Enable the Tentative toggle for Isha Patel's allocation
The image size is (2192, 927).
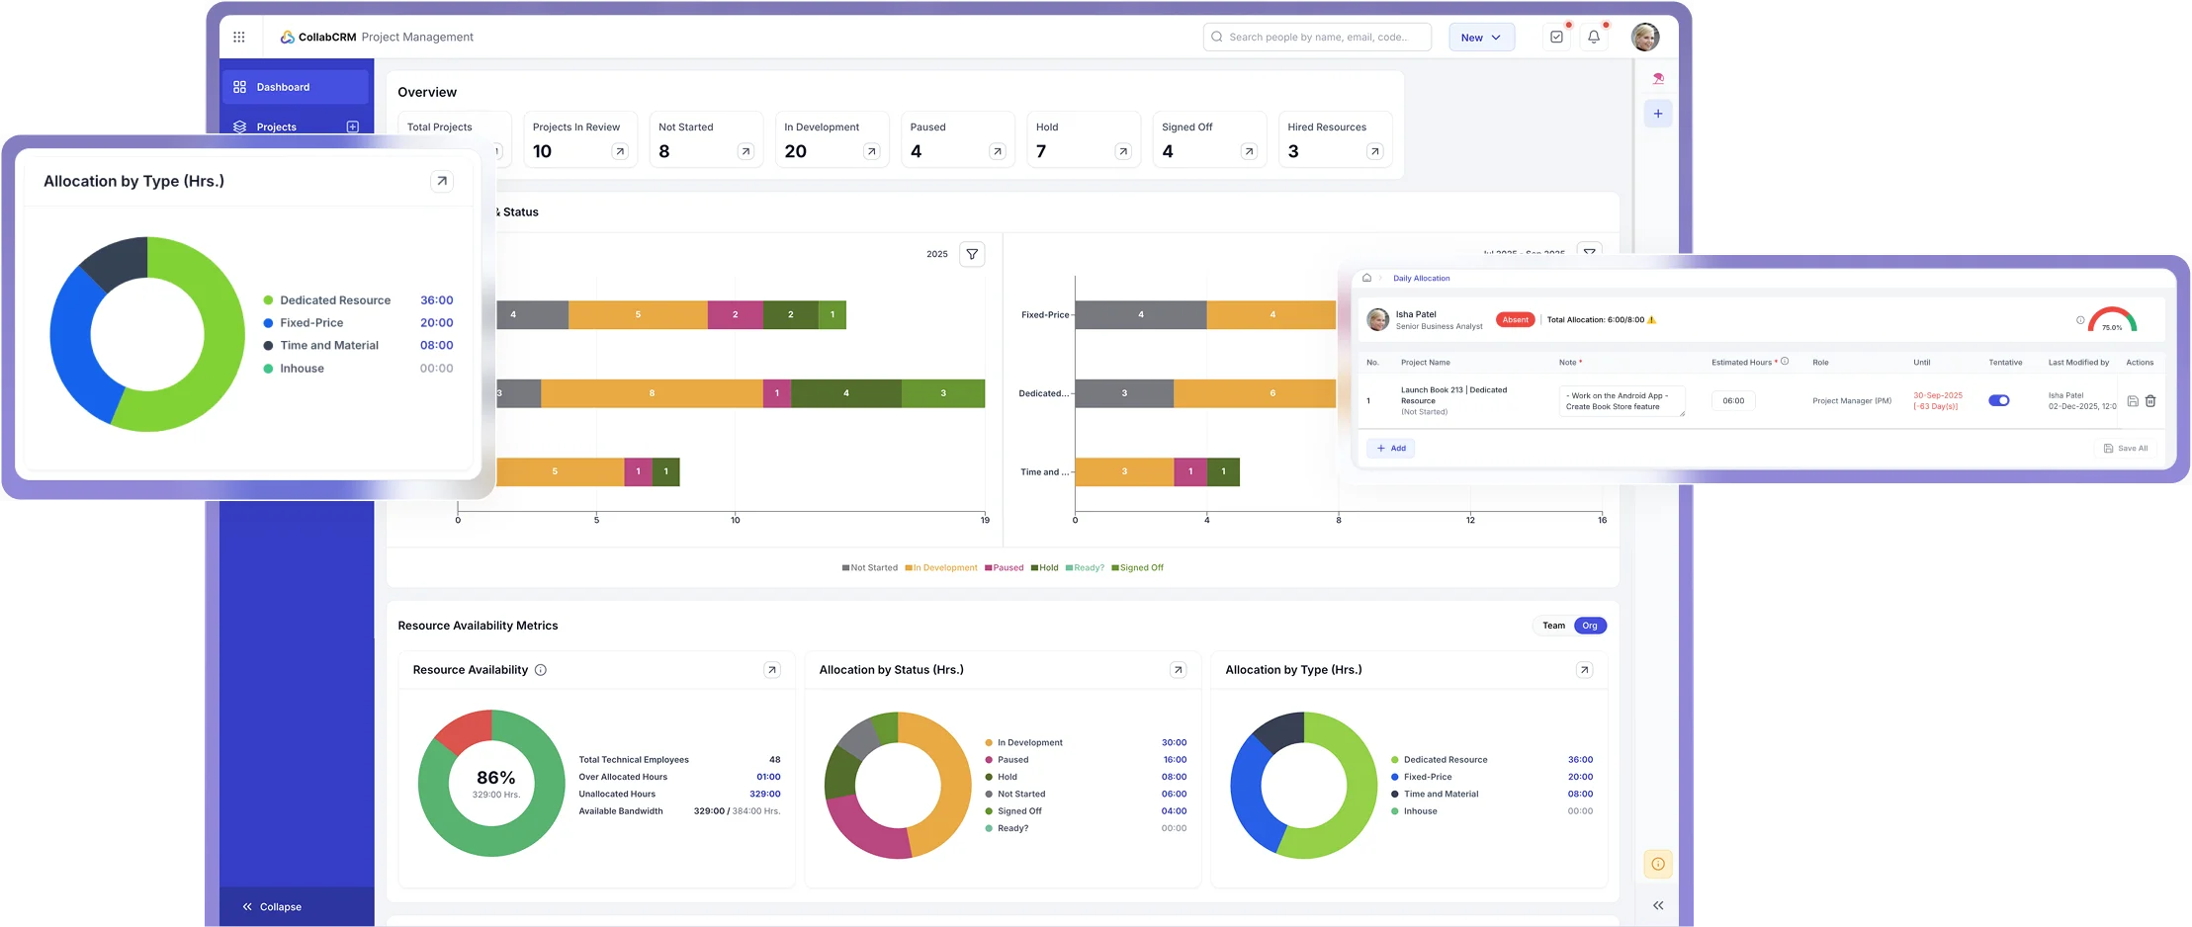[1999, 400]
